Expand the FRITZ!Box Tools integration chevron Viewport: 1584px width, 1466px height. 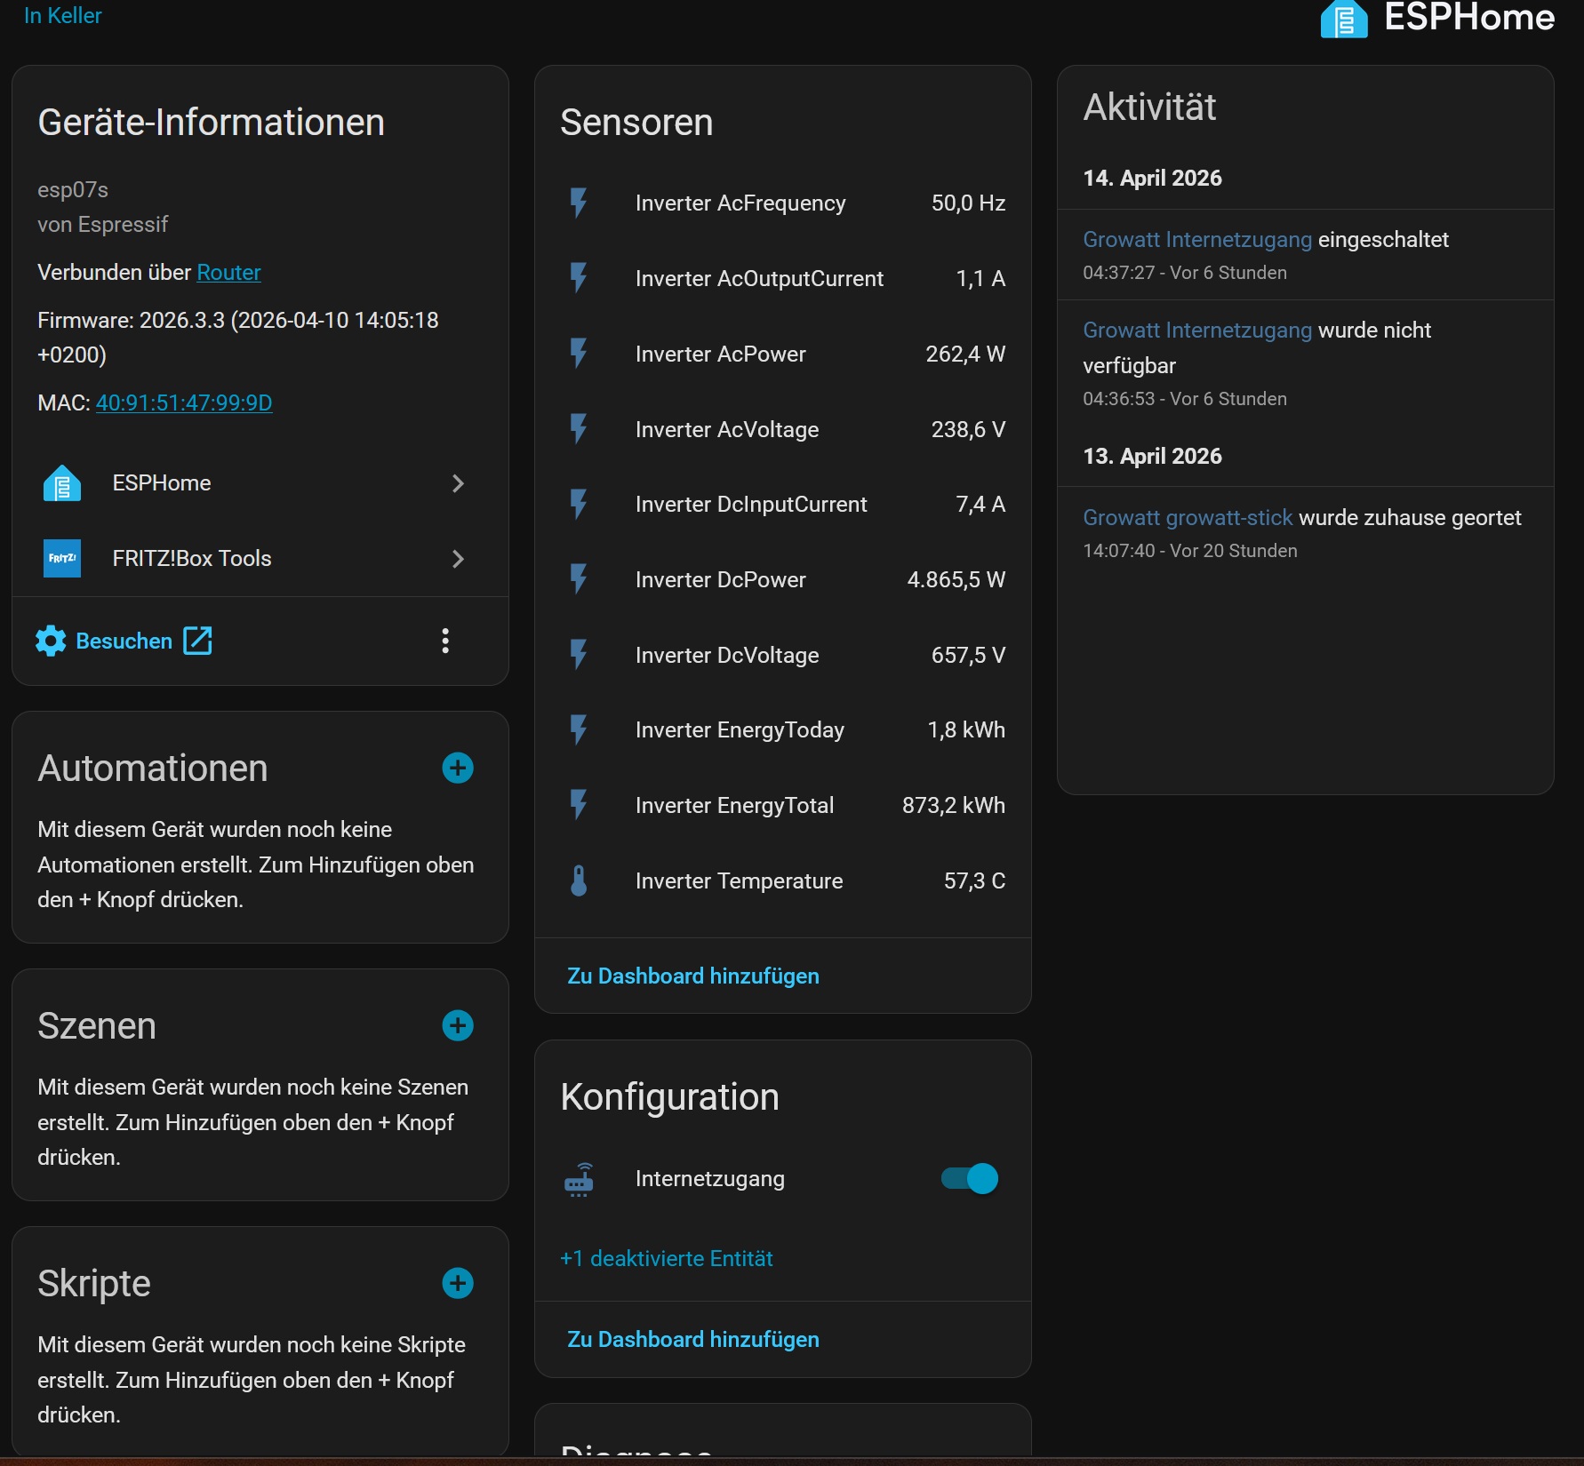pos(458,559)
